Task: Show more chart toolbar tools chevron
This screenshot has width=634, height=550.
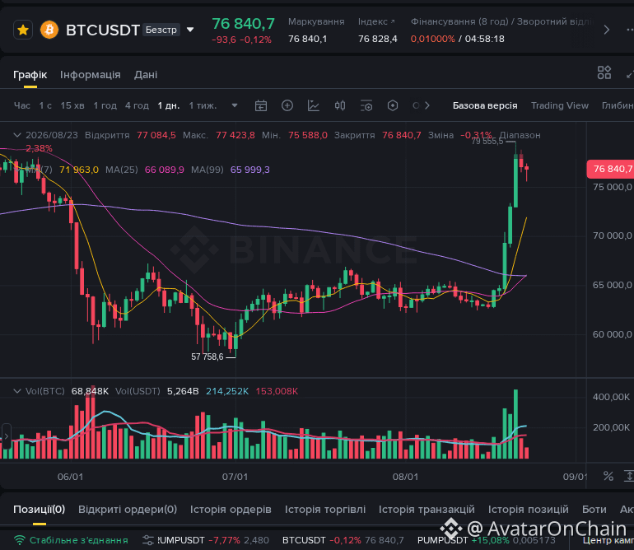Action: pyautogui.click(x=427, y=105)
